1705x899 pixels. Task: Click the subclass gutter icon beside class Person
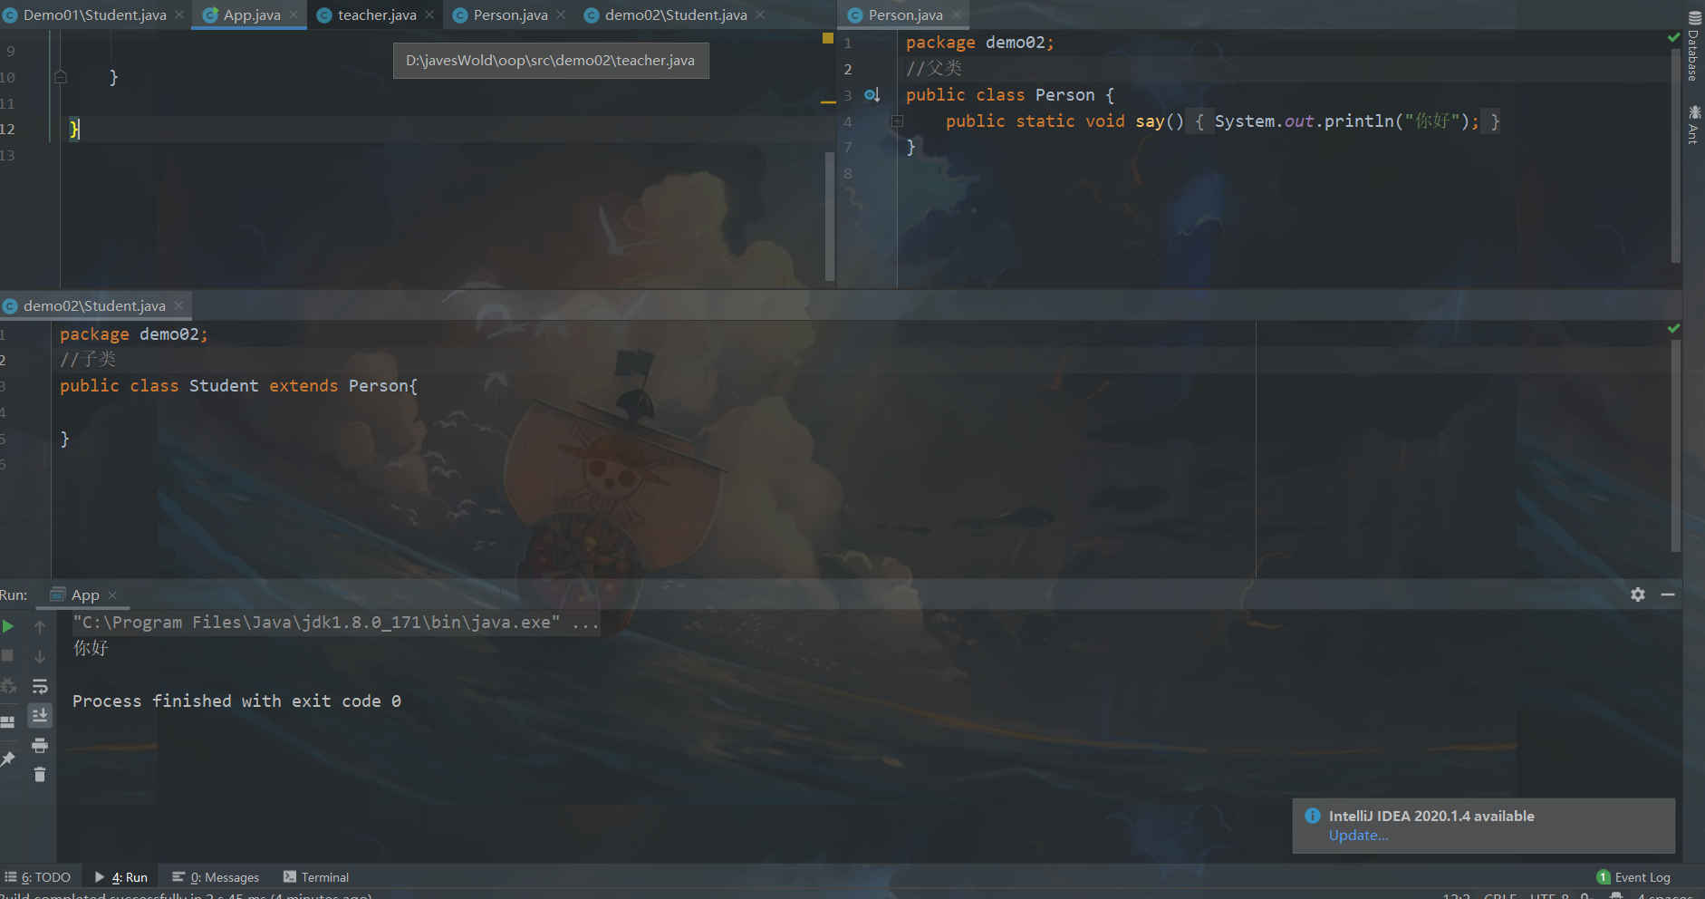tap(872, 95)
